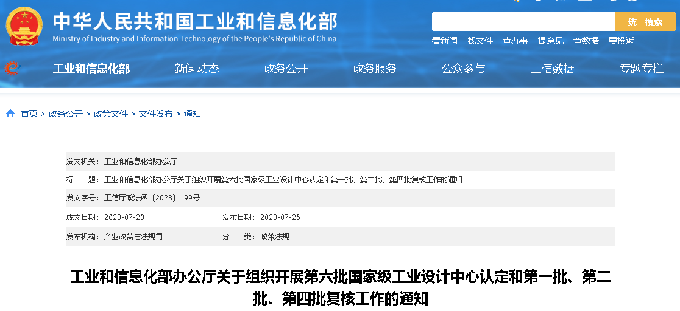The width and height of the screenshot is (680, 311).
Task: Open the 找文件 quick link
Action: pyautogui.click(x=480, y=41)
